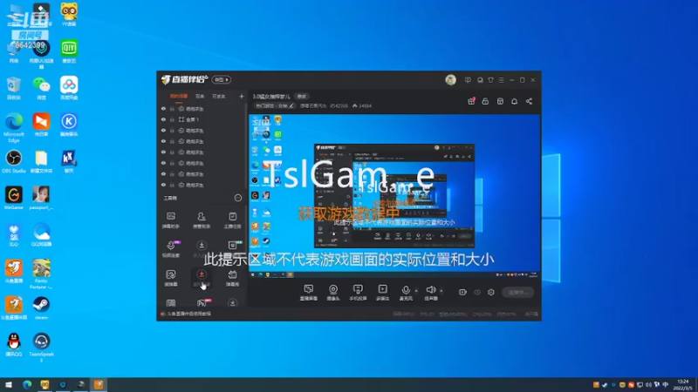The image size is (698, 392).
Task: Add a 多媒体 media source
Action: (382, 293)
